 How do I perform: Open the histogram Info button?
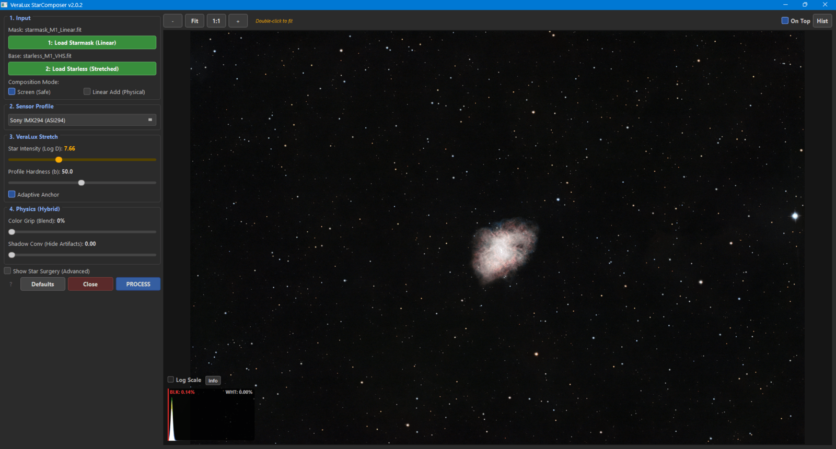(x=213, y=381)
